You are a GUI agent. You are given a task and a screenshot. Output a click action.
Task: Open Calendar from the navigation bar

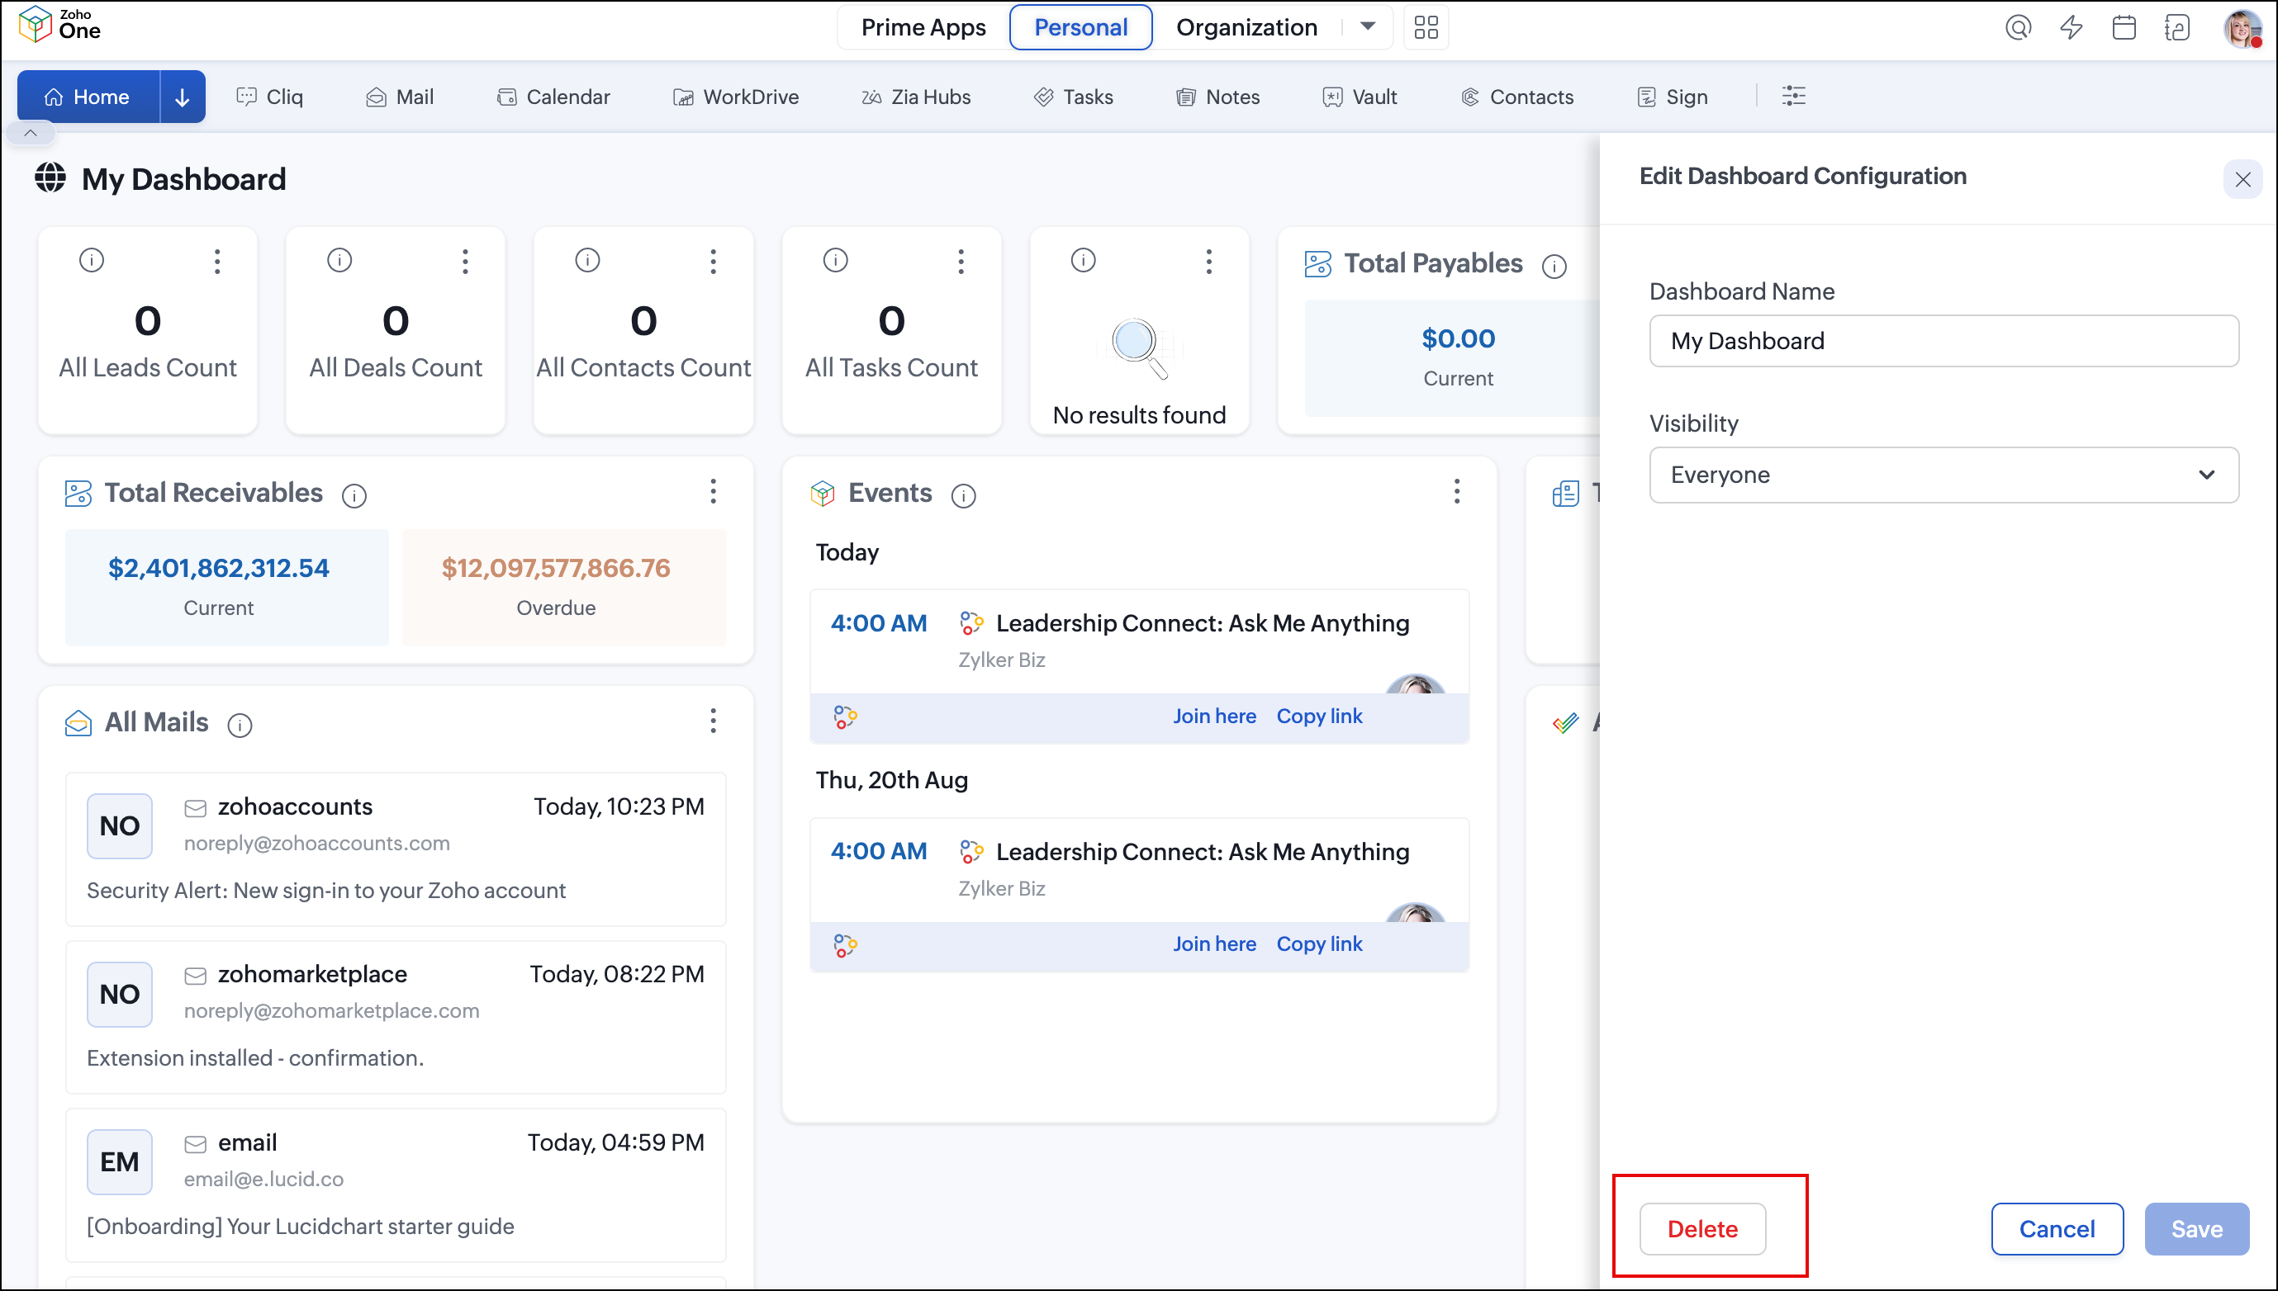(553, 97)
